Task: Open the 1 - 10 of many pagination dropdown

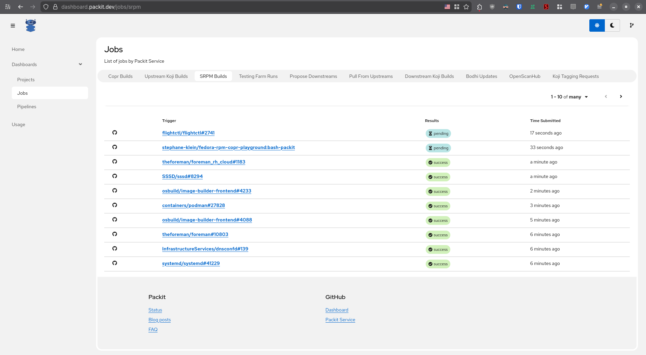Action: pyautogui.click(x=569, y=97)
